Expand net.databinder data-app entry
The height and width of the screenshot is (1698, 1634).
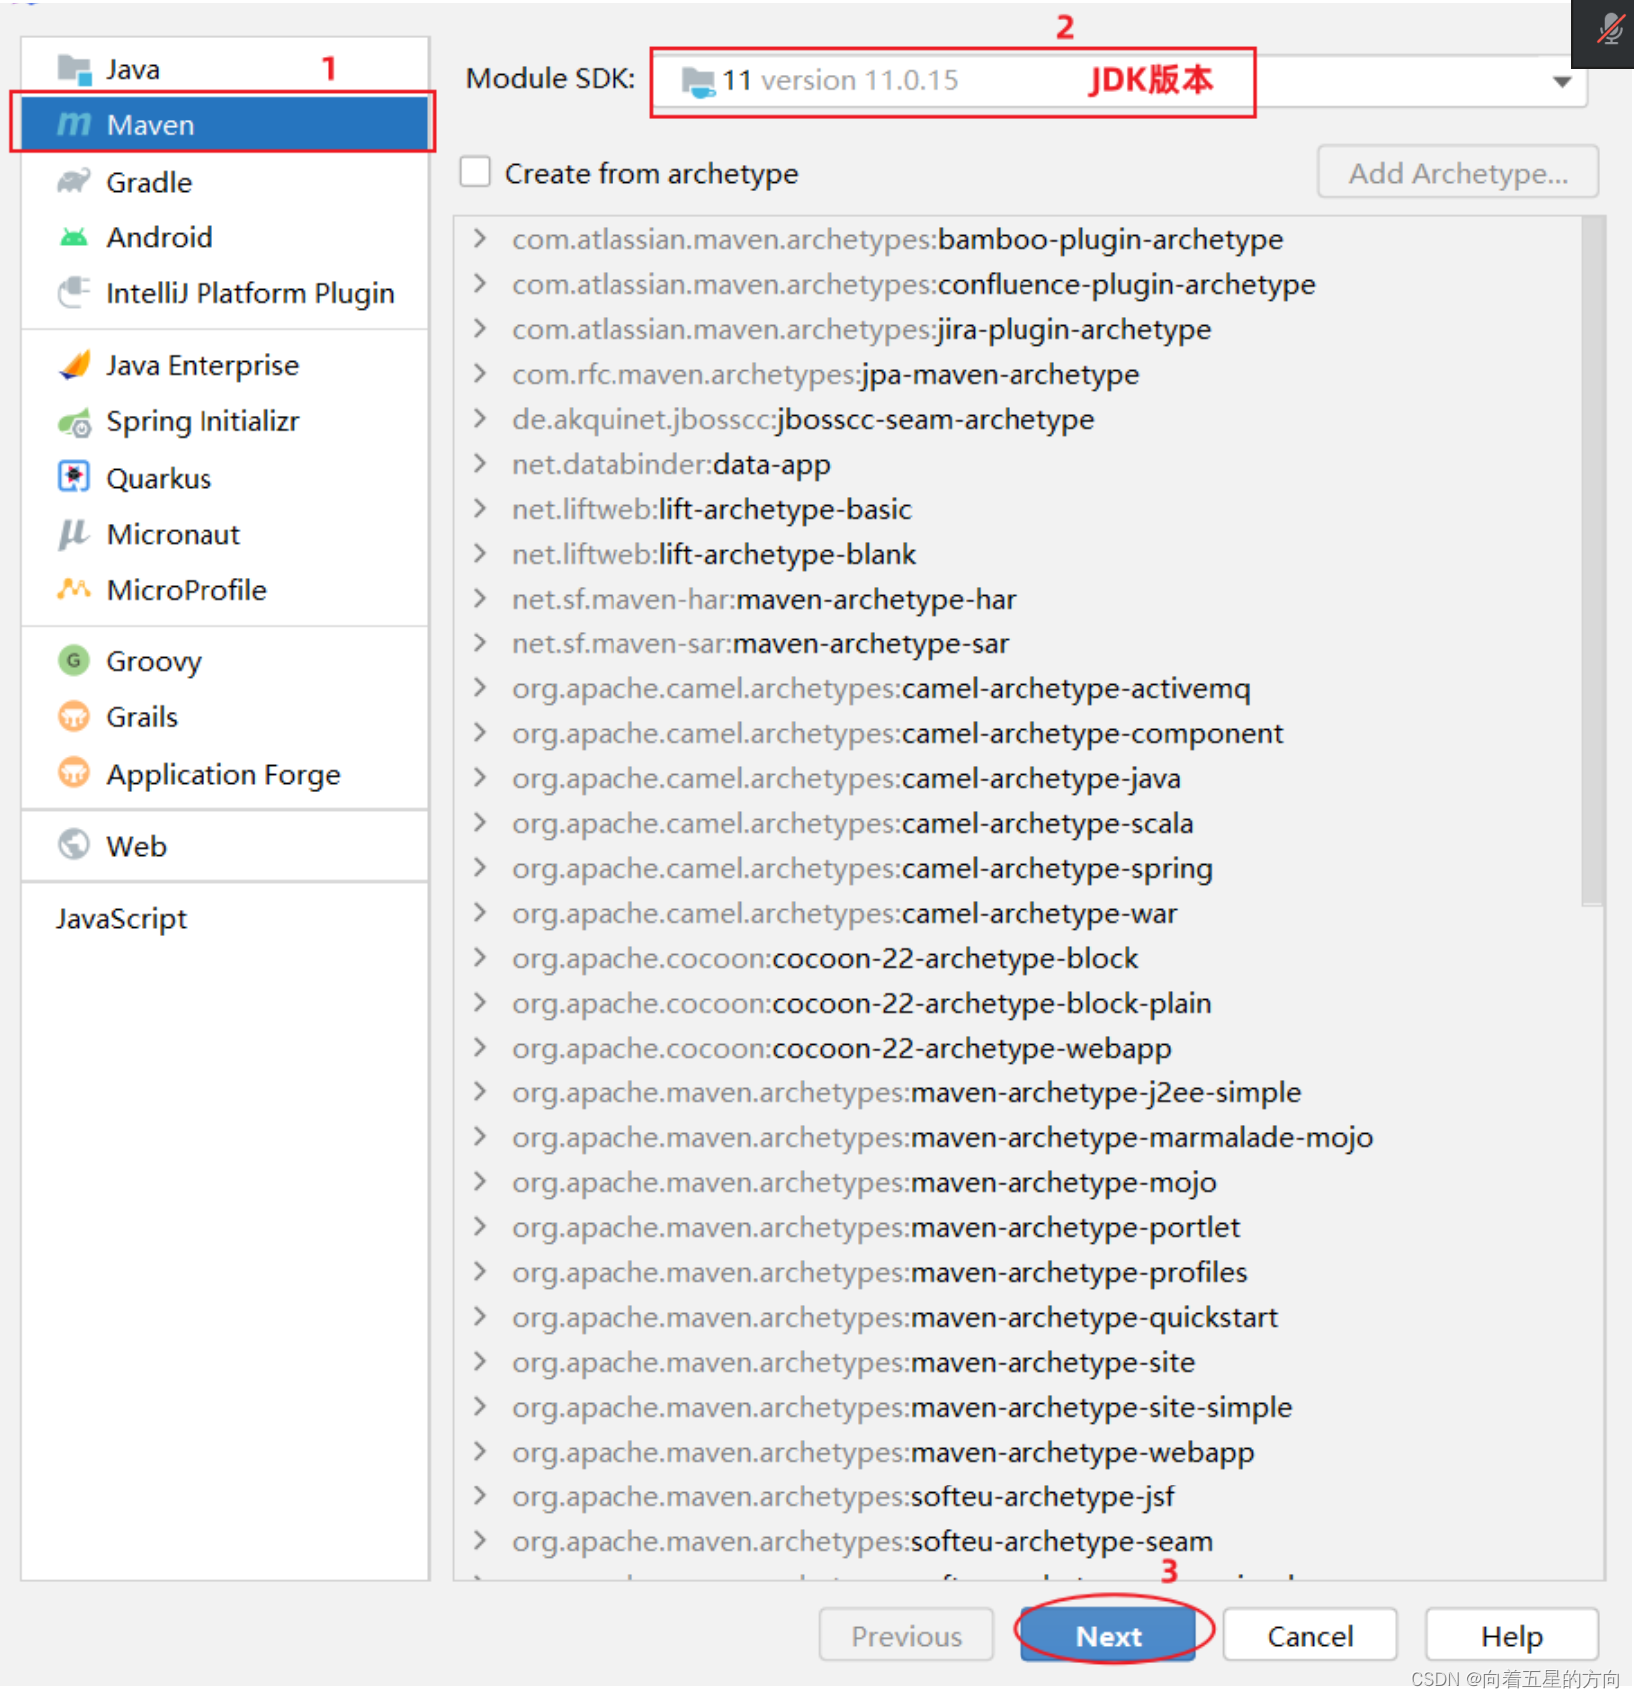(480, 463)
